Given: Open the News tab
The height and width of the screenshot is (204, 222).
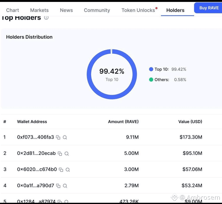Looking at the screenshot, I should point(66,10).
